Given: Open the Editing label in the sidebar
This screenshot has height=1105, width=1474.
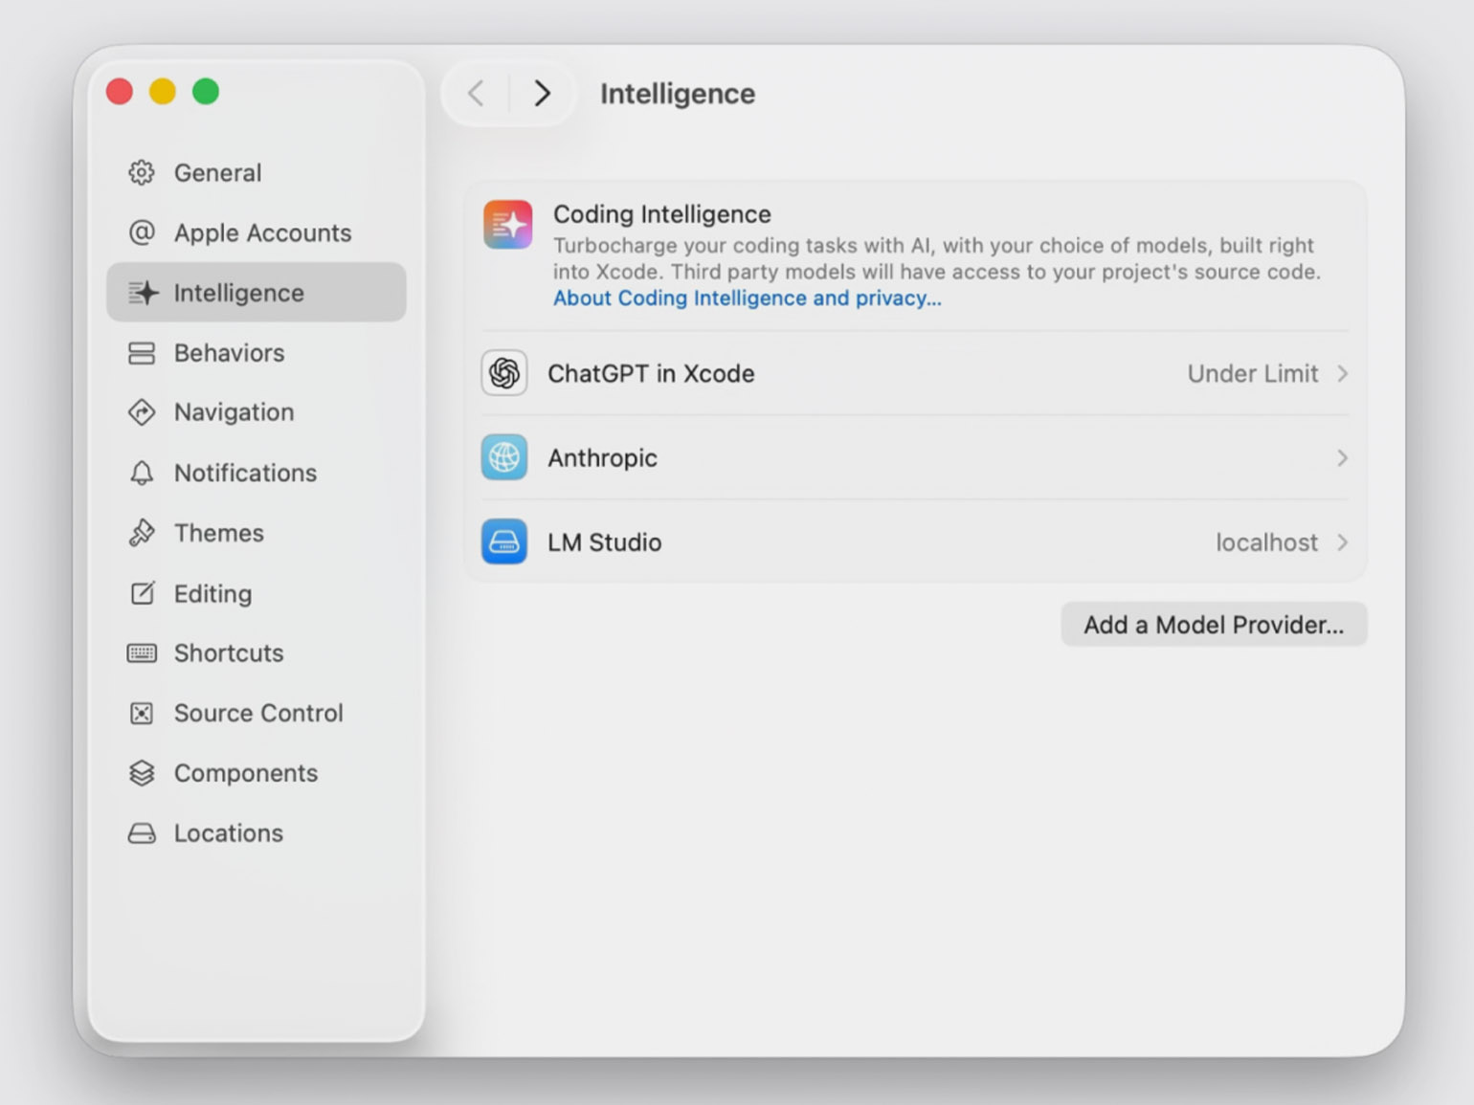Looking at the screenshot, I should tap(212, 594).
